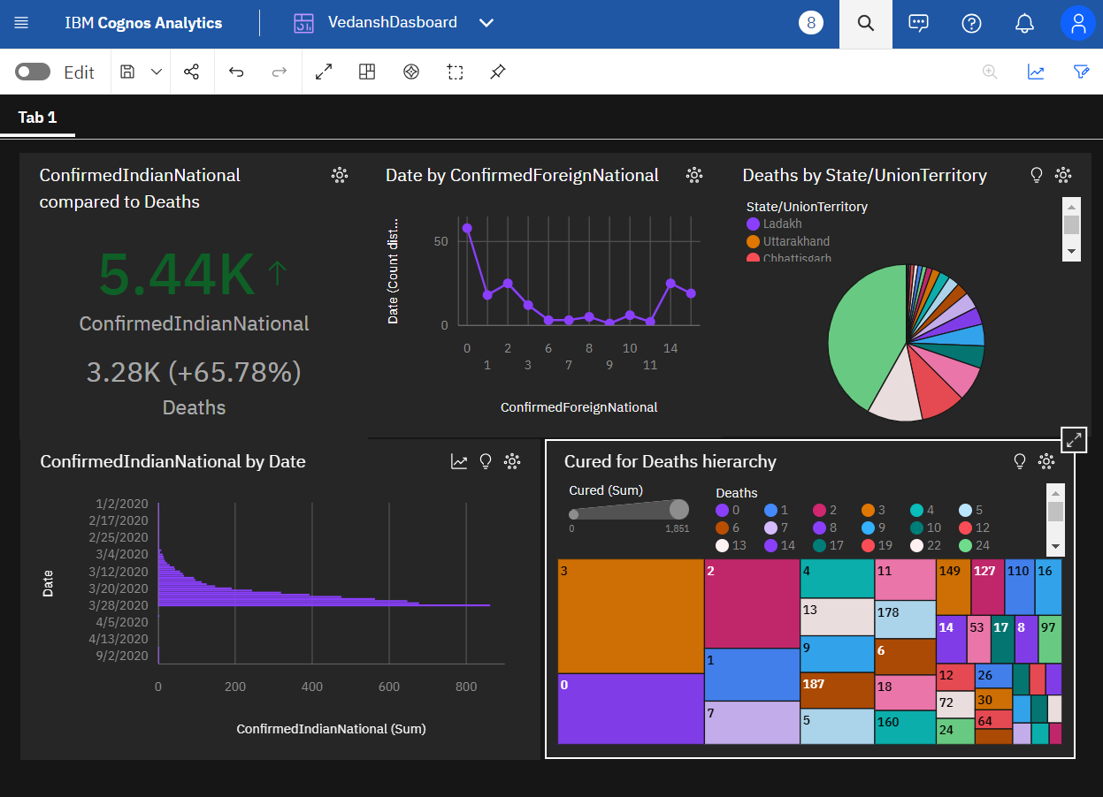Viewport: 1103px width, 797px height.
Task: Click the share dashboard icon
Action: [191, 72]
